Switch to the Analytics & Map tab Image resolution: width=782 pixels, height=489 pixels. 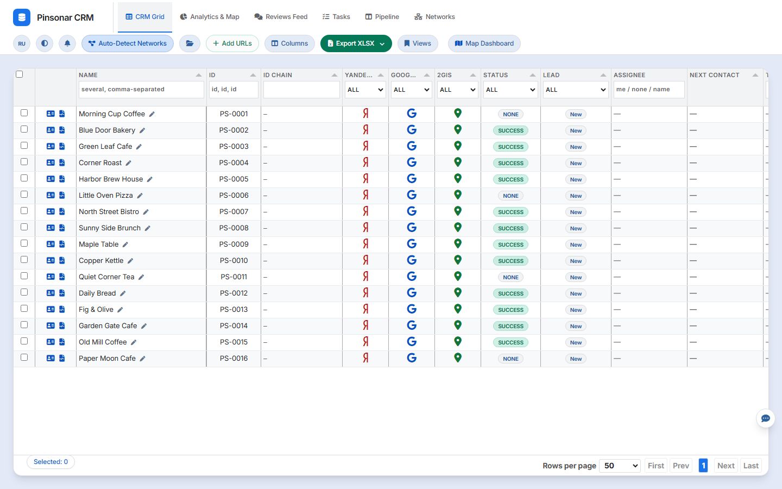tap(210, 17)
